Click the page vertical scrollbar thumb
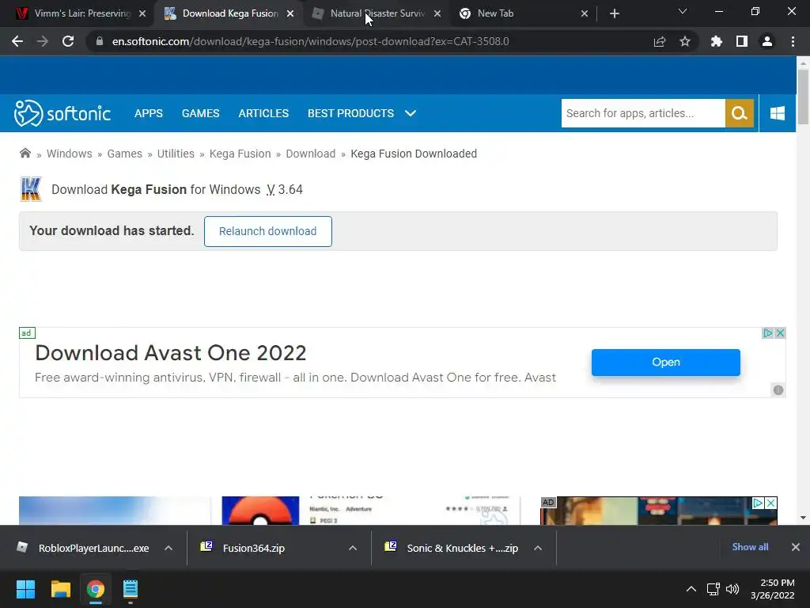This screenshot has width=810, height=608. coord(803,97)
